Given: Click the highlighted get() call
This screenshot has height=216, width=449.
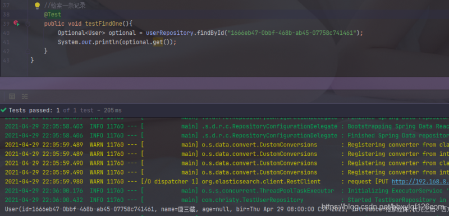Looking at the screenshot, I should (158, 42).
